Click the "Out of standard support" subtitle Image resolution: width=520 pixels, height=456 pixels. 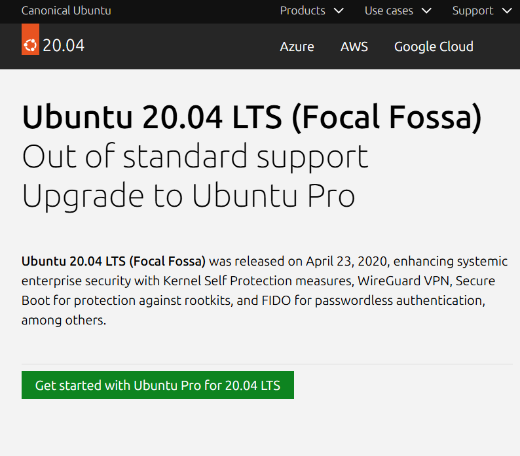tap(195, 156)
